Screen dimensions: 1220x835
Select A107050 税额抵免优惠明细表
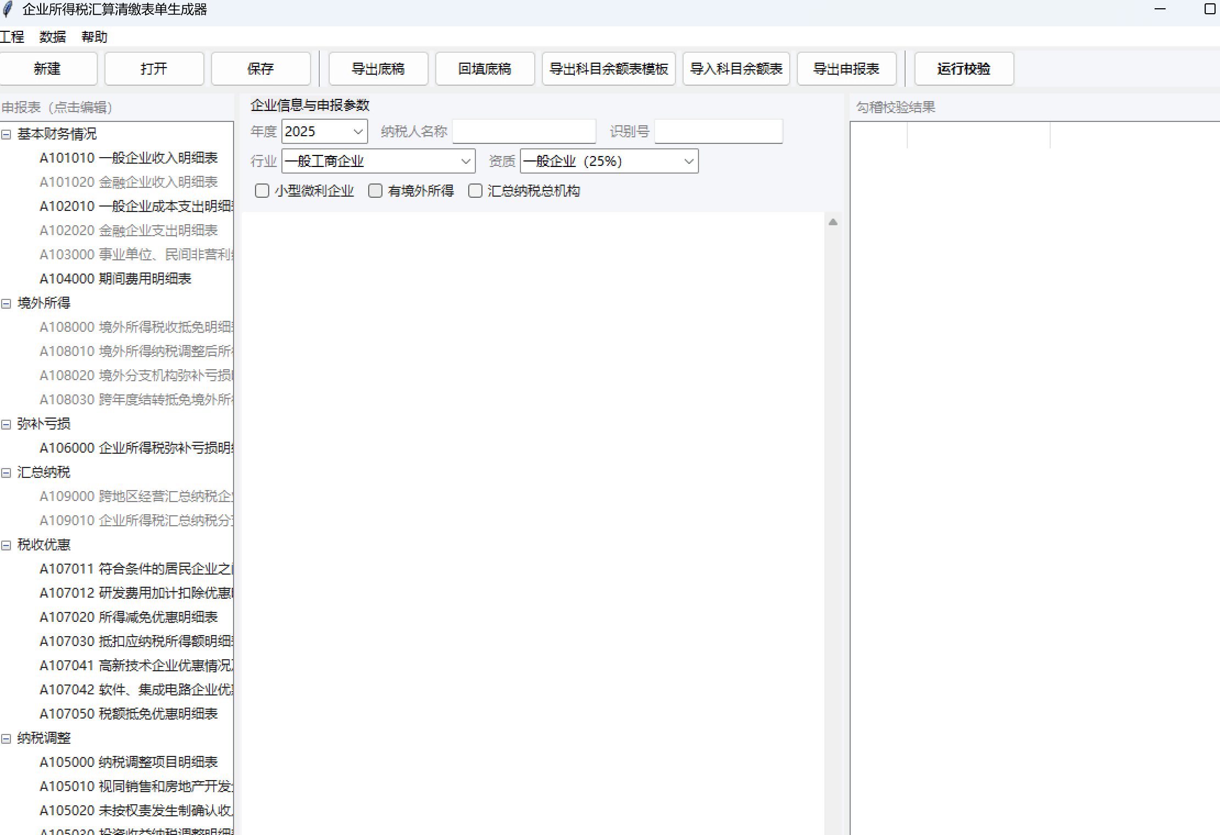tap(129, 714)
